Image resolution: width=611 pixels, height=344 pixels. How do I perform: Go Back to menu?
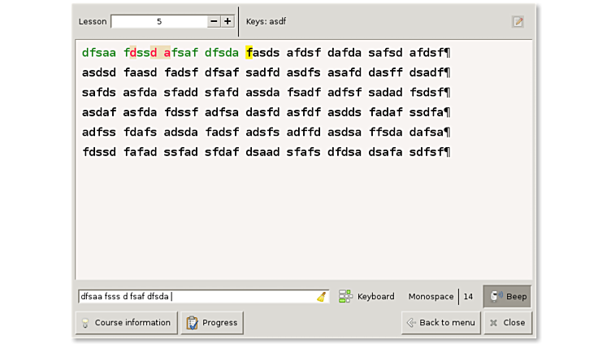coord(440,323)
